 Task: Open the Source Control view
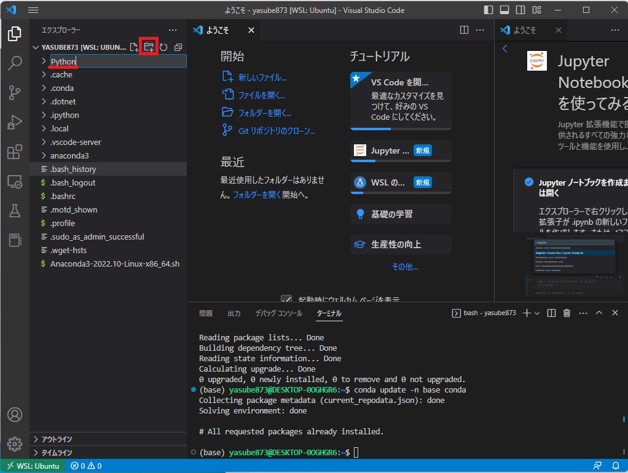coord(14,93)
